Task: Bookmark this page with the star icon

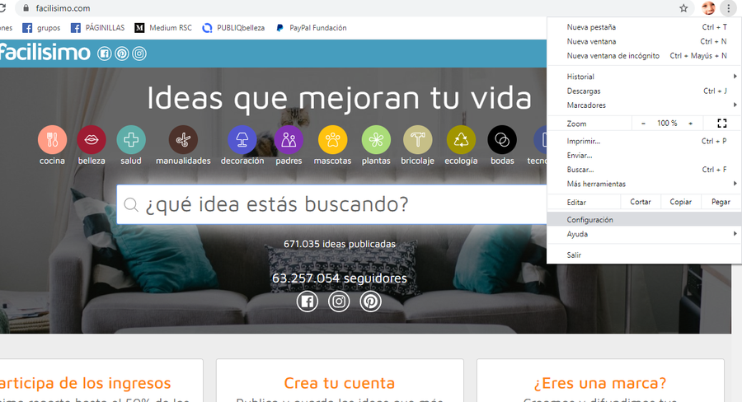Action: point(683,8)
